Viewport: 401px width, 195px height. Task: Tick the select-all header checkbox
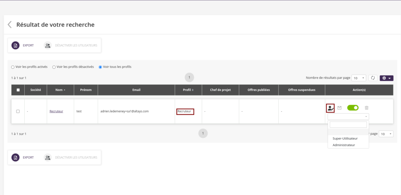pyautogui.click(x=18, y=90)
